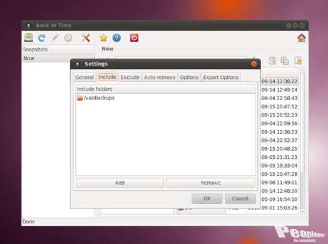328x244 pixels.
Task: Click the Snapshots column header
Action: pyautogui.click(x=58, y=49)
